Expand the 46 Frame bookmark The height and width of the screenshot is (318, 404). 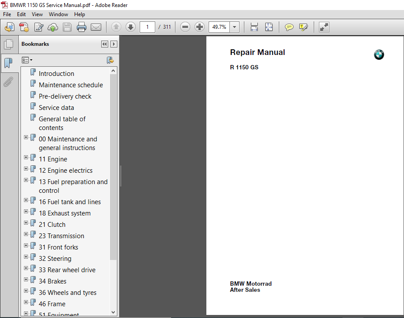[26, 302]
